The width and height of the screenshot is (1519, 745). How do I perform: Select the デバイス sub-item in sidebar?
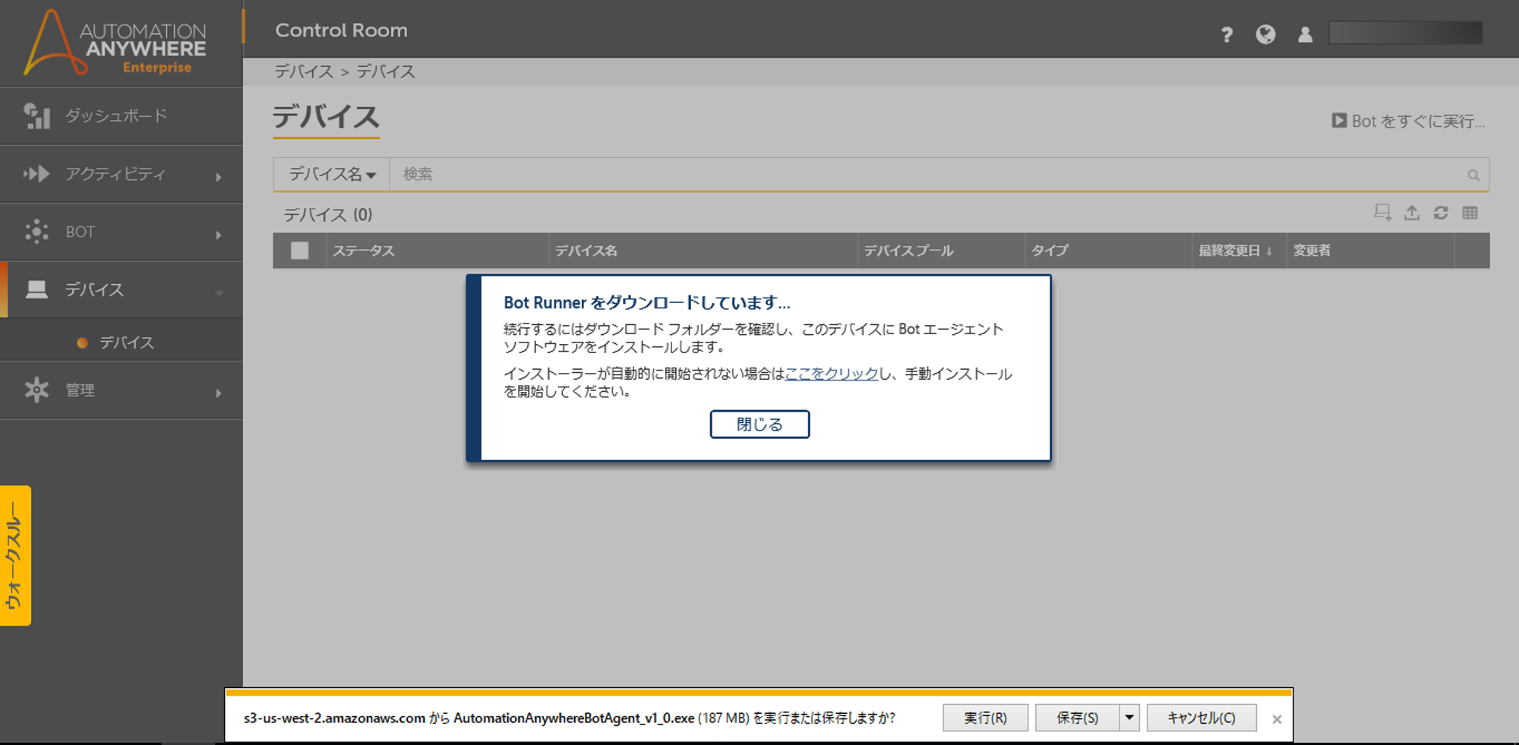(x=127, y=343)
